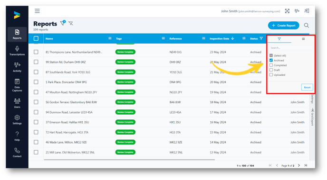327x180 pixels.
Task: Go to the previous page arrow
Action: [277, 165]
